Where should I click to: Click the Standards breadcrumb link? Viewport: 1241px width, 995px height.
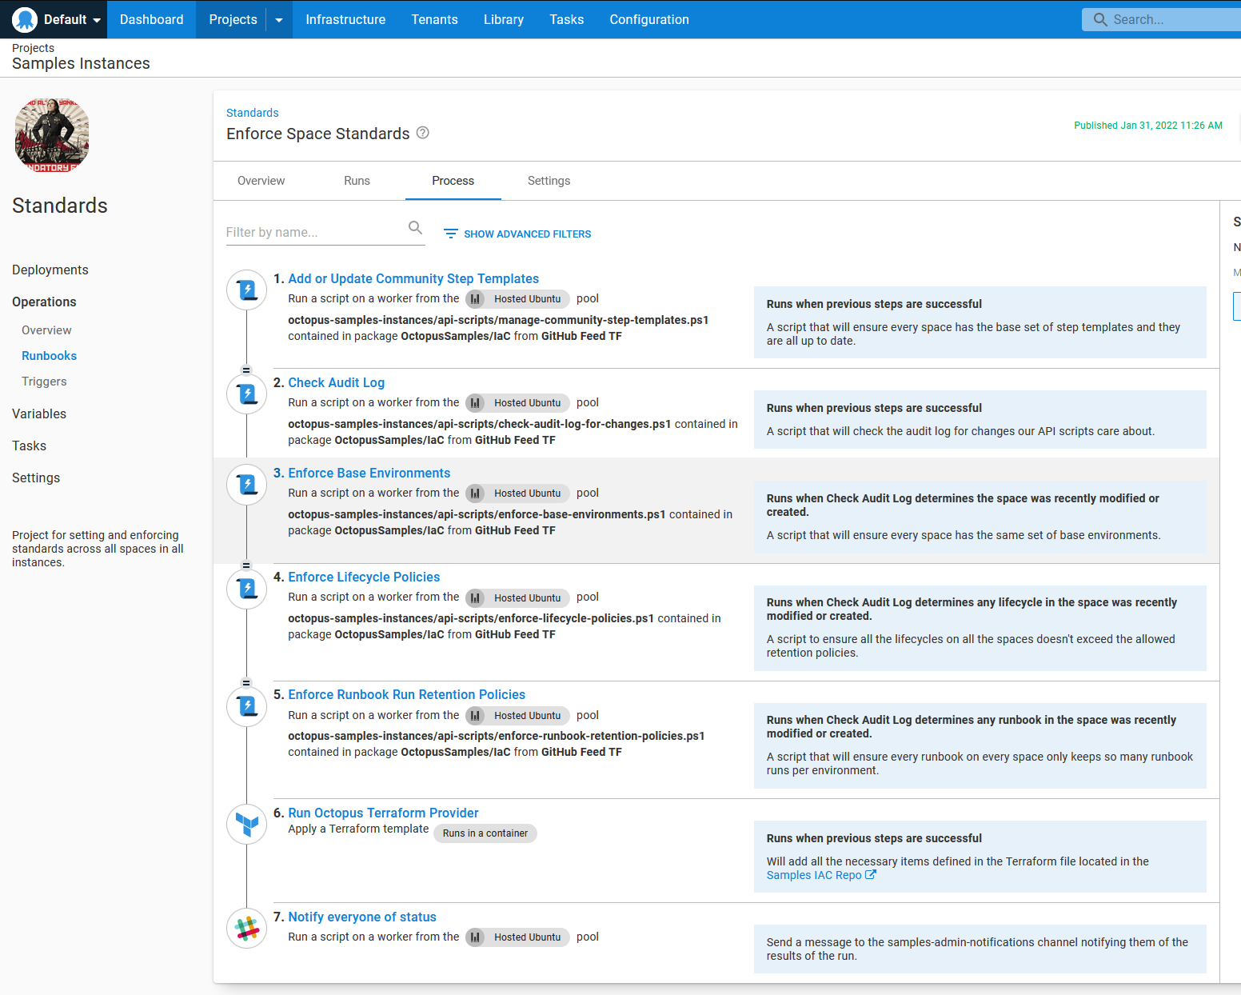click(252, 113)
